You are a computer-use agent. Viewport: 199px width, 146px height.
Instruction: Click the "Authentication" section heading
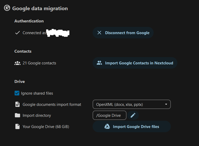(29, 21)
